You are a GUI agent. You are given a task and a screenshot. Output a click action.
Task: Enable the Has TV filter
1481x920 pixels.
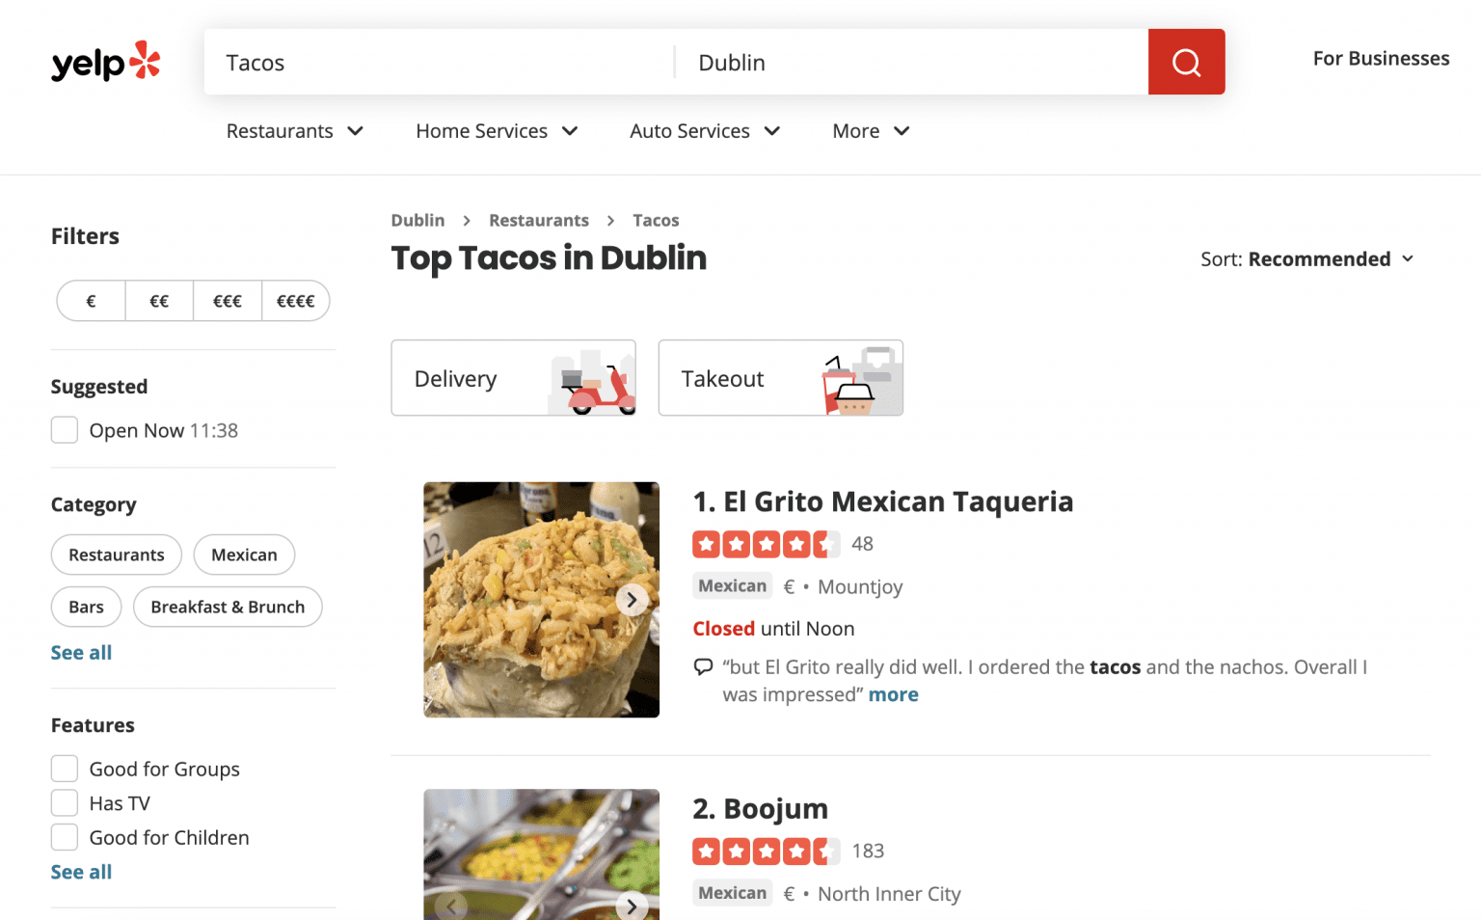pyautogui.click(x=64, y=802)
